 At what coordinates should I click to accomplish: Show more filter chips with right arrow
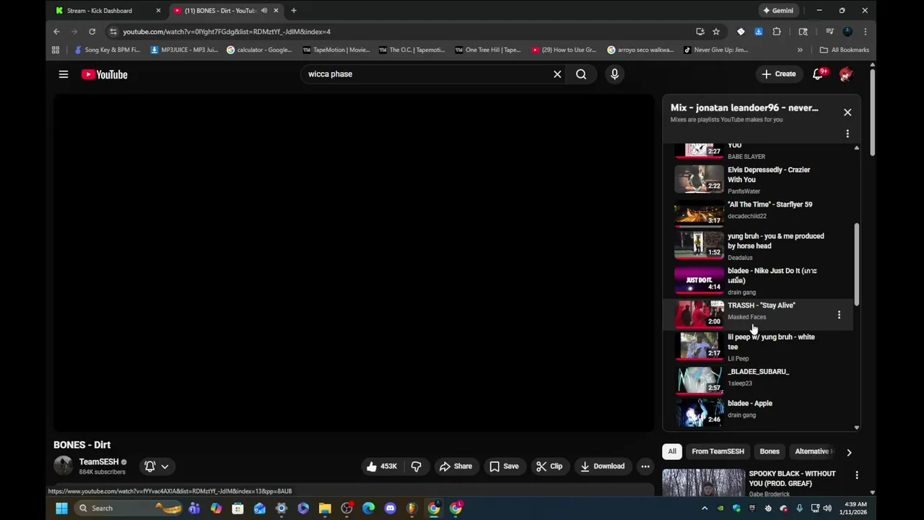click(849, 452)
